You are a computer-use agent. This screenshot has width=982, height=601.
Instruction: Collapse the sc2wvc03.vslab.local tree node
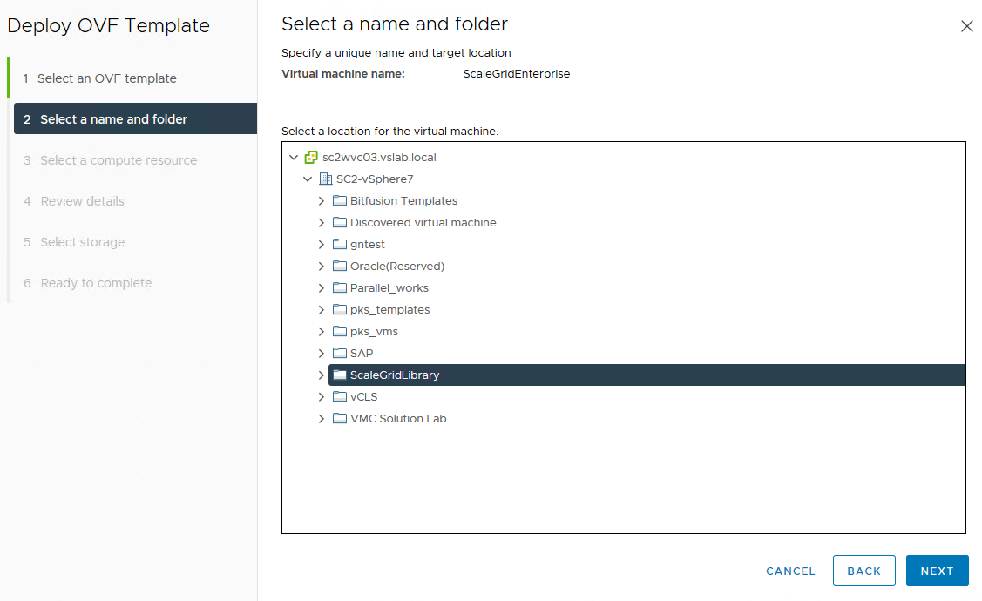[294, 157]
